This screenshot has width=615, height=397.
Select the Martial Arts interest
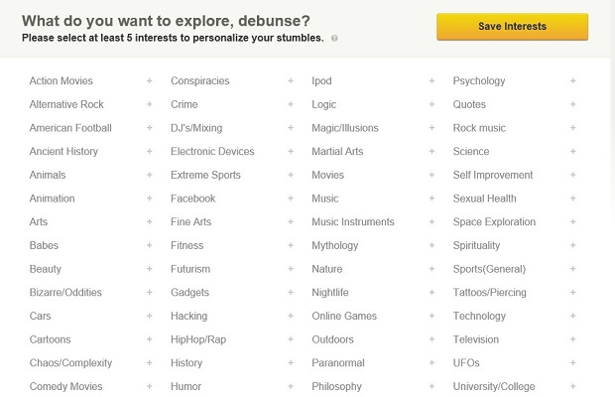pos(337,152)
